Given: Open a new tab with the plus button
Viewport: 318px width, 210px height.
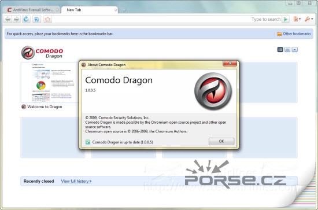Looking at the screenshot, I should [124, 10].
